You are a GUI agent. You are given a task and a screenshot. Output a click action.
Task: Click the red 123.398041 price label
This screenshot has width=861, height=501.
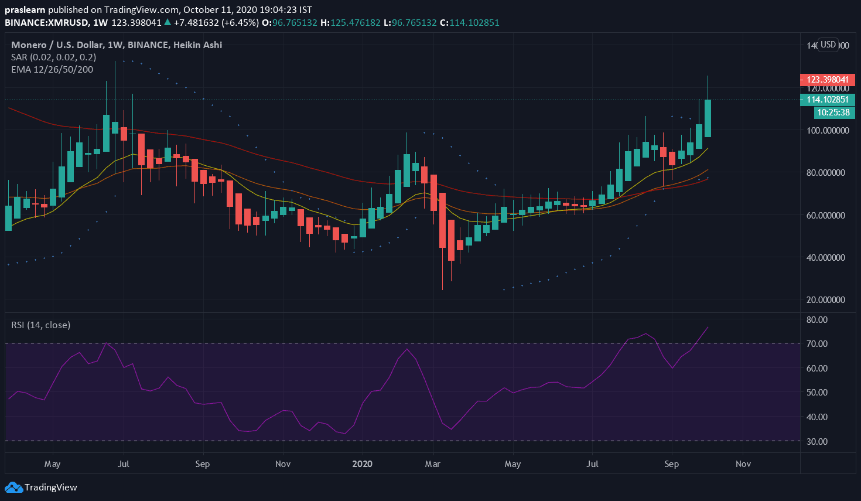pos(827,80)
